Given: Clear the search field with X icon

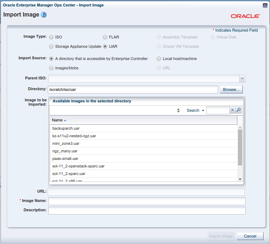Looking at the screenshot, I should (x=232, y=110).
